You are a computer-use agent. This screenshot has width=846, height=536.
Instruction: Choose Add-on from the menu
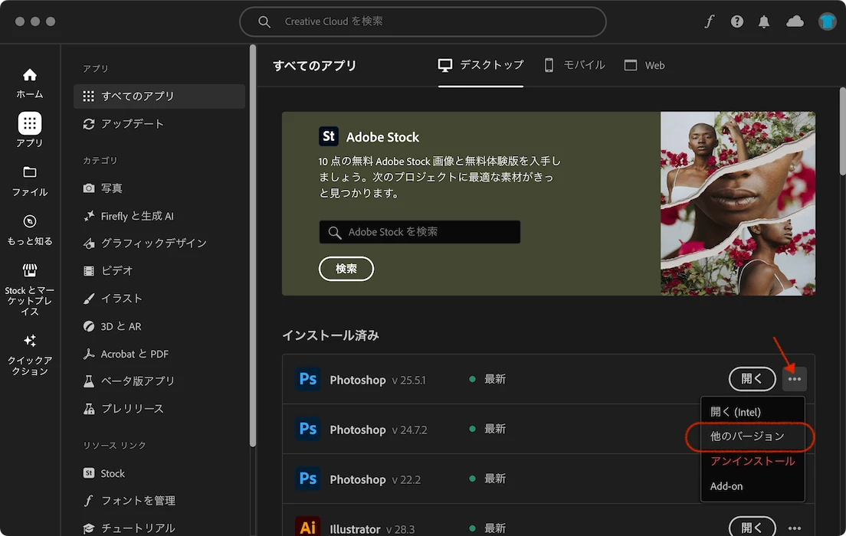[753, 486]
